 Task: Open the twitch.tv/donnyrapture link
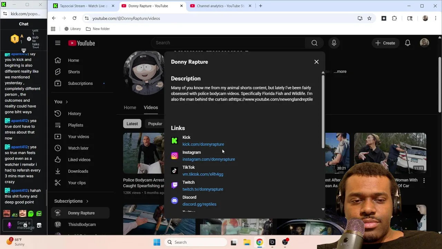tap(203, 189)
